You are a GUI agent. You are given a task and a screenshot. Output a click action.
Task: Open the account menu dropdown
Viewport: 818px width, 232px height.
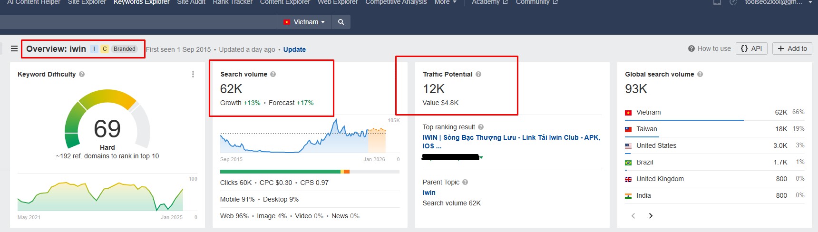coord(778,2)
